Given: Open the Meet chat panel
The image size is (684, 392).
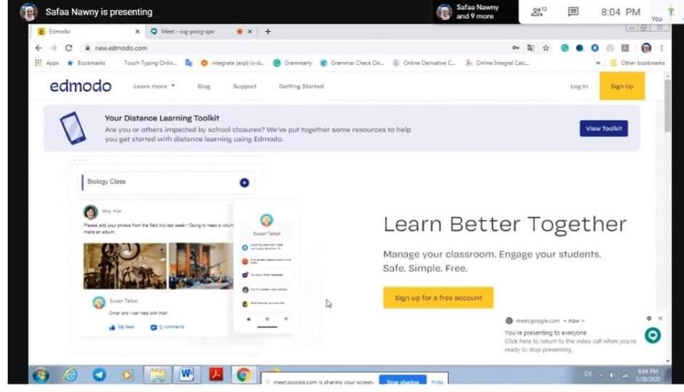Looking at the screenshot, I should [572, 12].
